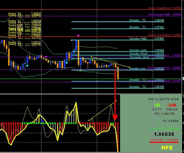Select the Intraday T2 1.98248 level label
This screenshot has width=184, height=153.
click(x=146, y=20)
